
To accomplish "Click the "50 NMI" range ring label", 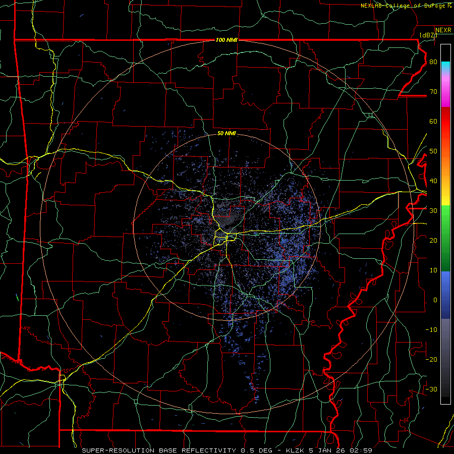I will point(226,133).
